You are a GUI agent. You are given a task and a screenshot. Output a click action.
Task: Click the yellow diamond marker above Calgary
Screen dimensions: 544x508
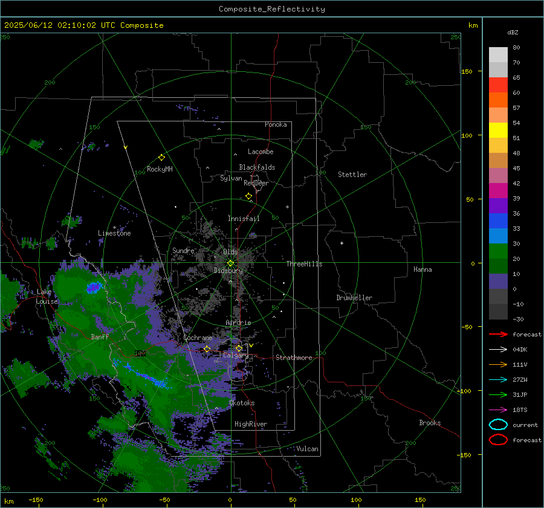239,348
